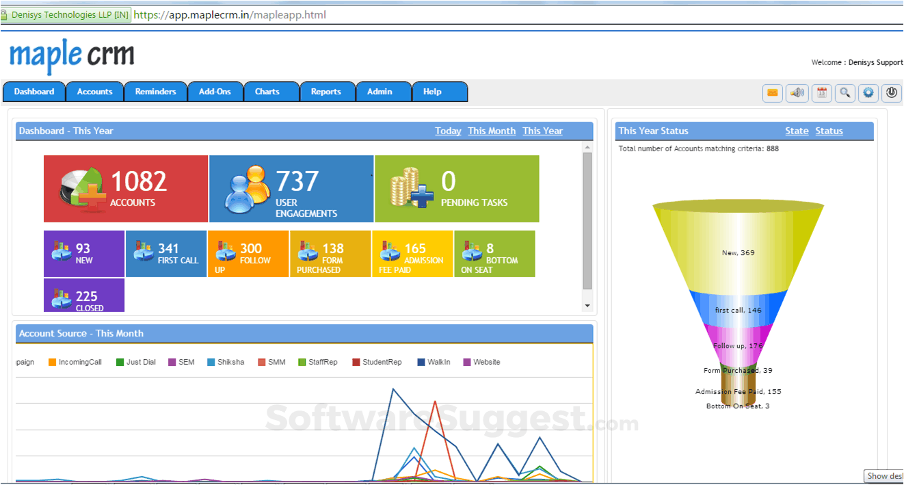The height and width of the screenshot is (485, 904).
Task: Toggle the IncomingCall legend series
Action: (x=75, y=362)
